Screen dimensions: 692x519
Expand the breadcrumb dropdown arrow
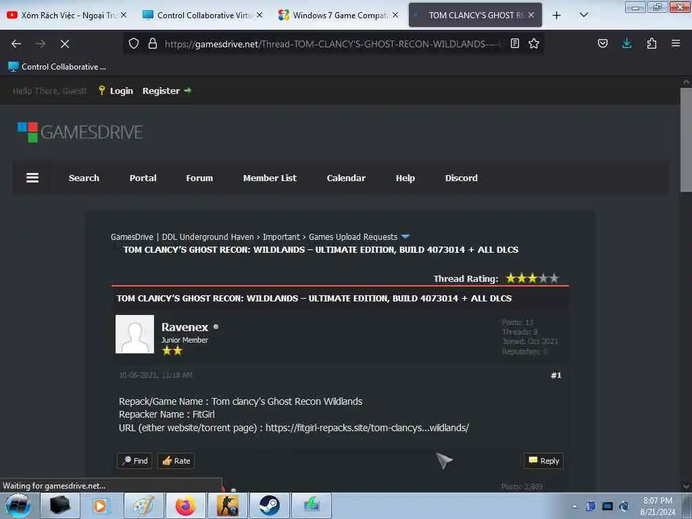tap(405, 237)
